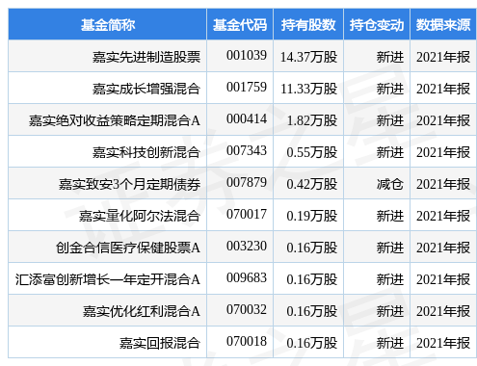This screenshot has width=477, height=366.
Task: Click 0.16万股 in the 创金合信医疗保健股票A row
Action: pos(312,248)
